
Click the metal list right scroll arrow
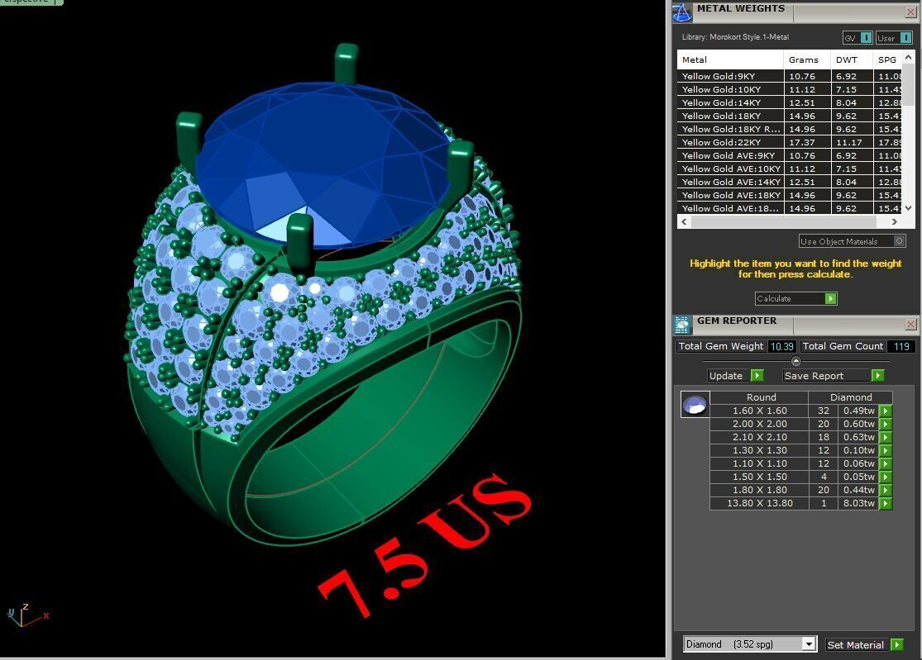895,221
